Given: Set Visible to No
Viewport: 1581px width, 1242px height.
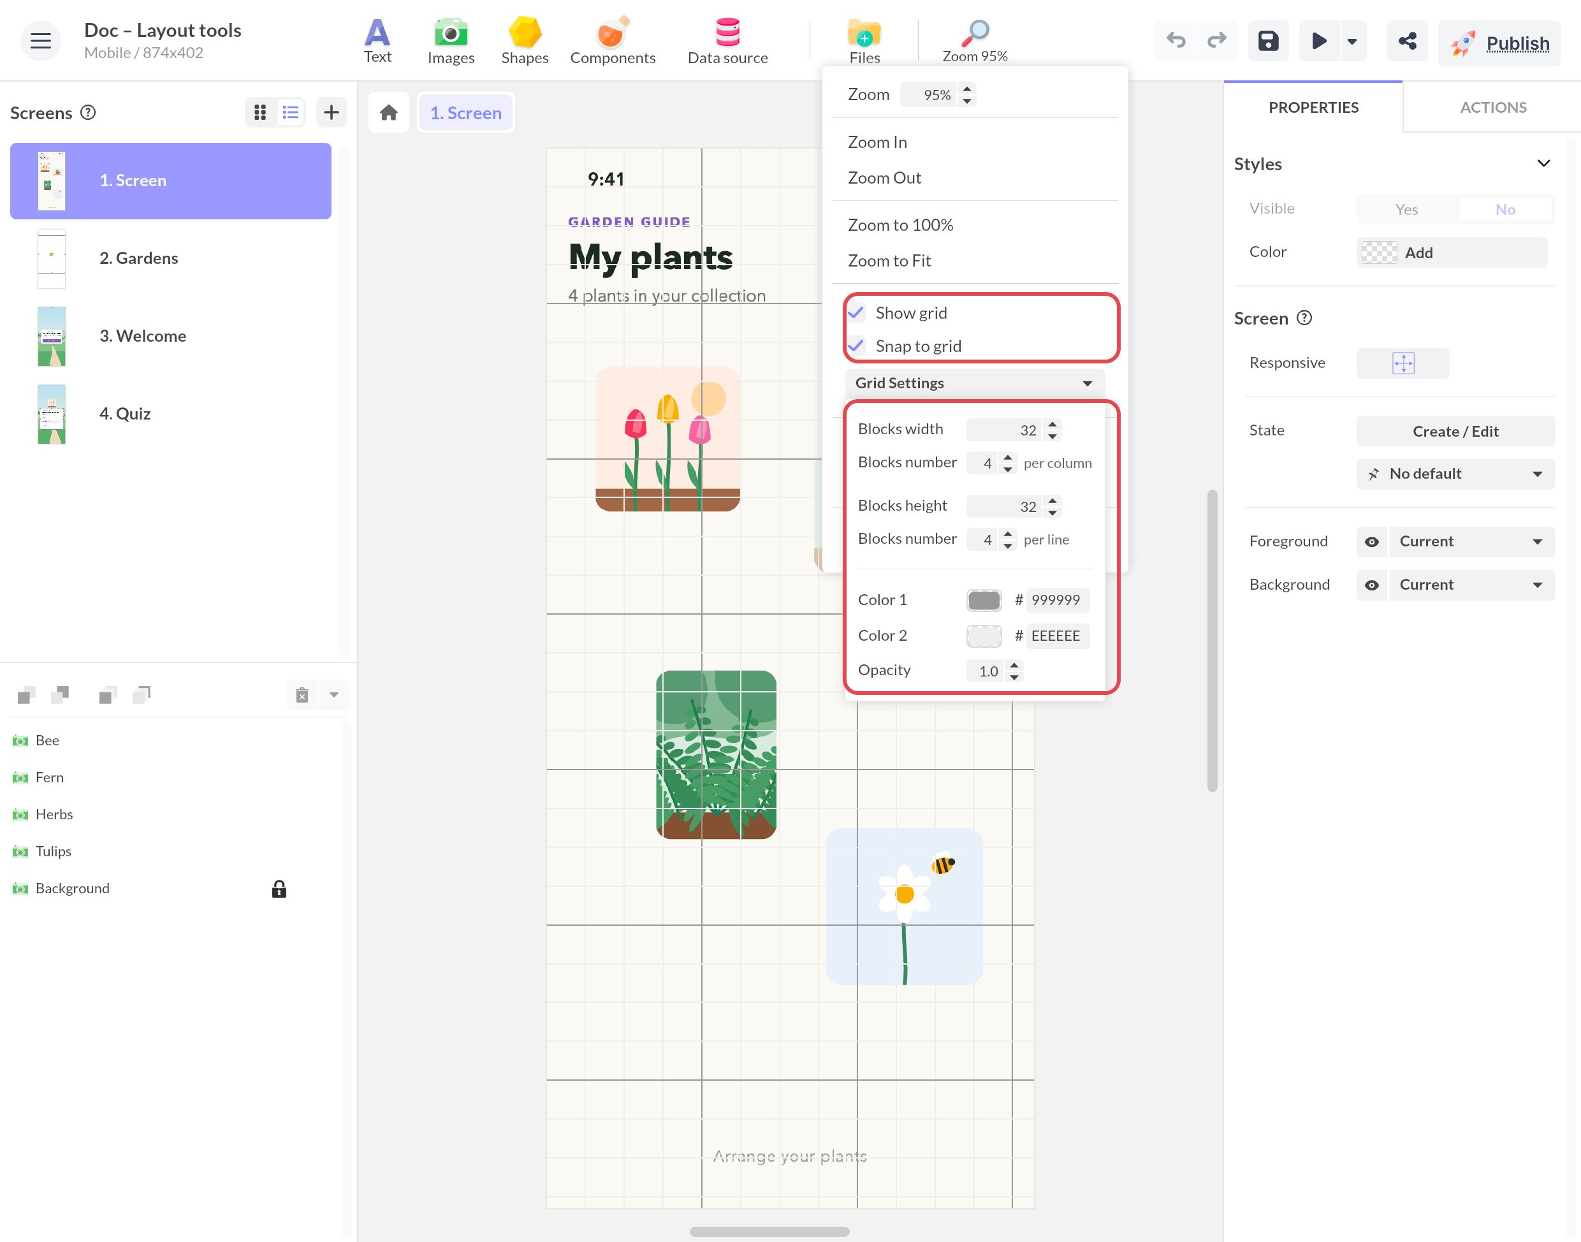Looking at the screenshot, I should tap(1504, 209).
